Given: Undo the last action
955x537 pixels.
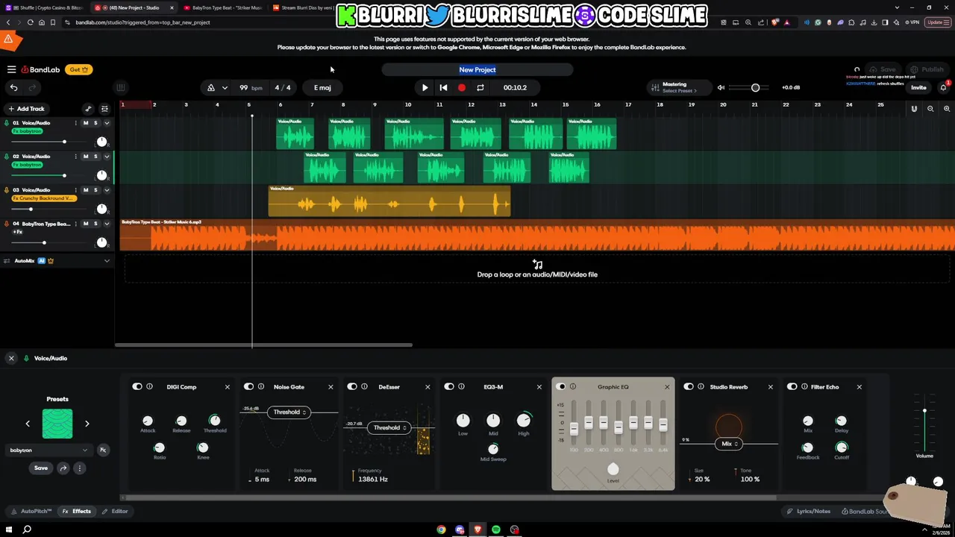Looking at the screenshot, I should point(13,88).
